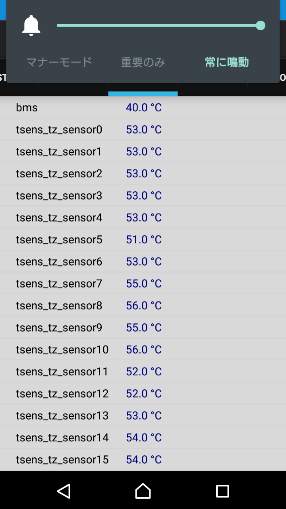
Task: Select 重要のみ priority mode
Action: click(x=143, y=62)
